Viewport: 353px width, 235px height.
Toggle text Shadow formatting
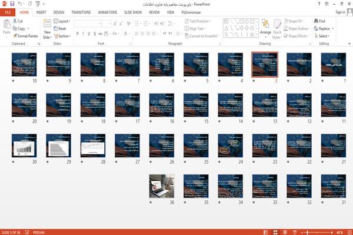point(95,34)
